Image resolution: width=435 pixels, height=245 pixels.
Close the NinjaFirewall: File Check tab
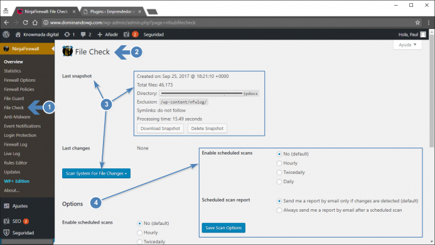[x=74, y=11]
